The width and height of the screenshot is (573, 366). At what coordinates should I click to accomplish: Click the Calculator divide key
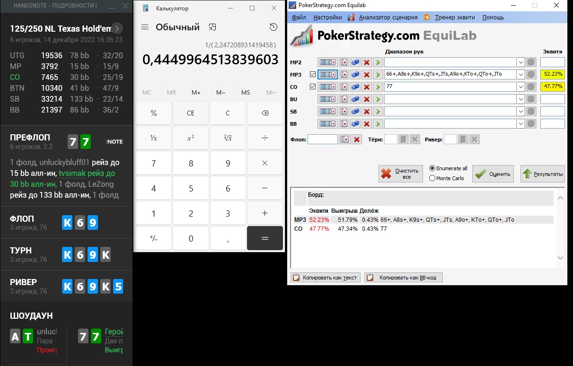(265, 138)
